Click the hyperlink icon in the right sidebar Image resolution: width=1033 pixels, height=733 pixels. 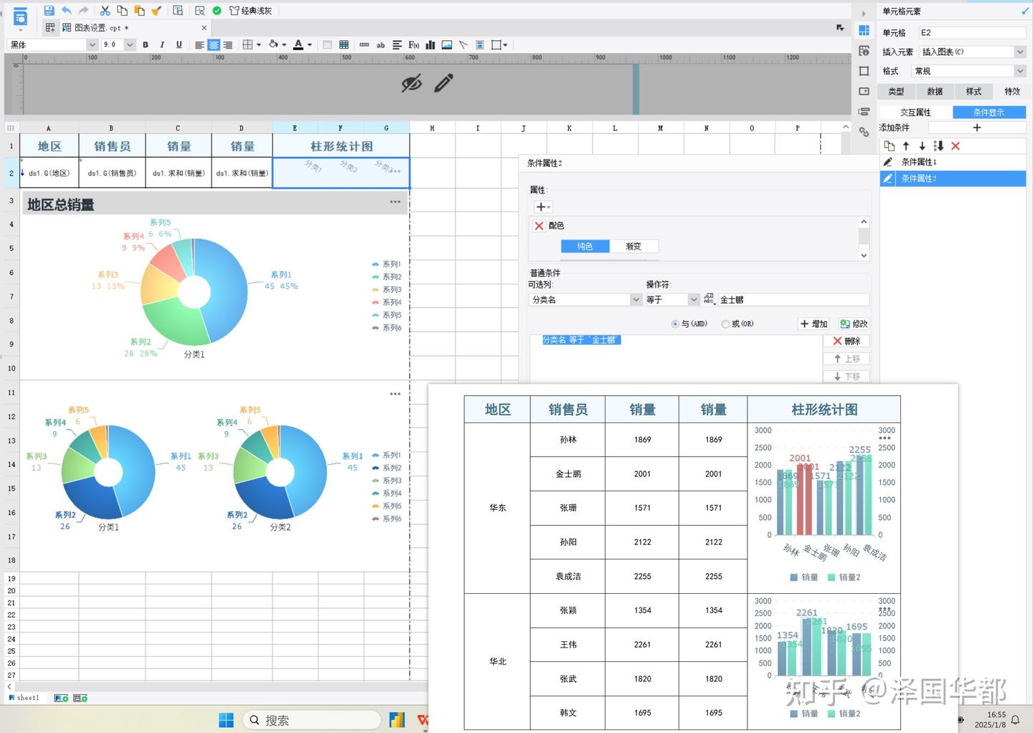pos(864,131)
